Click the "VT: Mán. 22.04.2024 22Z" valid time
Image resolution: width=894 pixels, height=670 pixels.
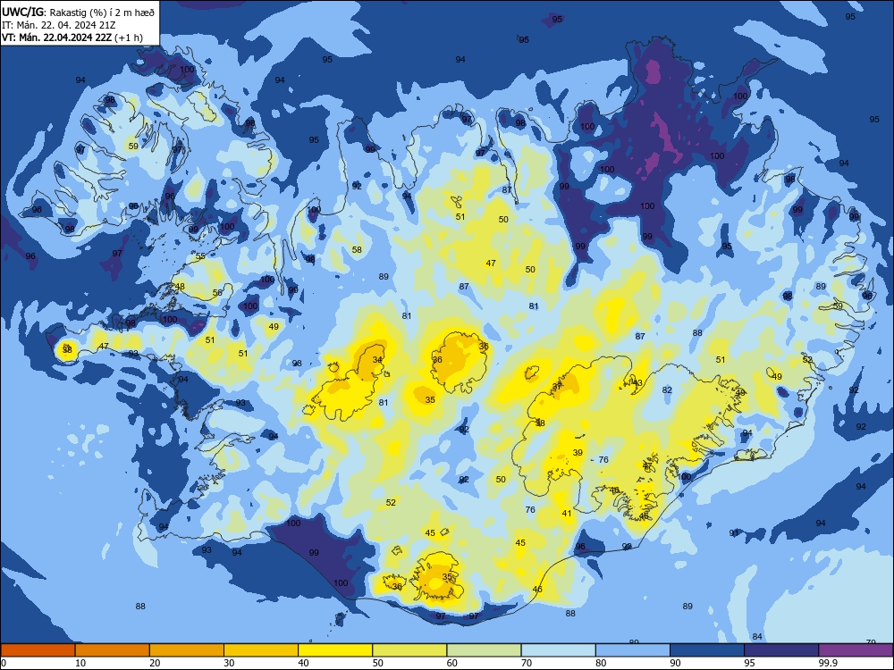pos(57,38)
